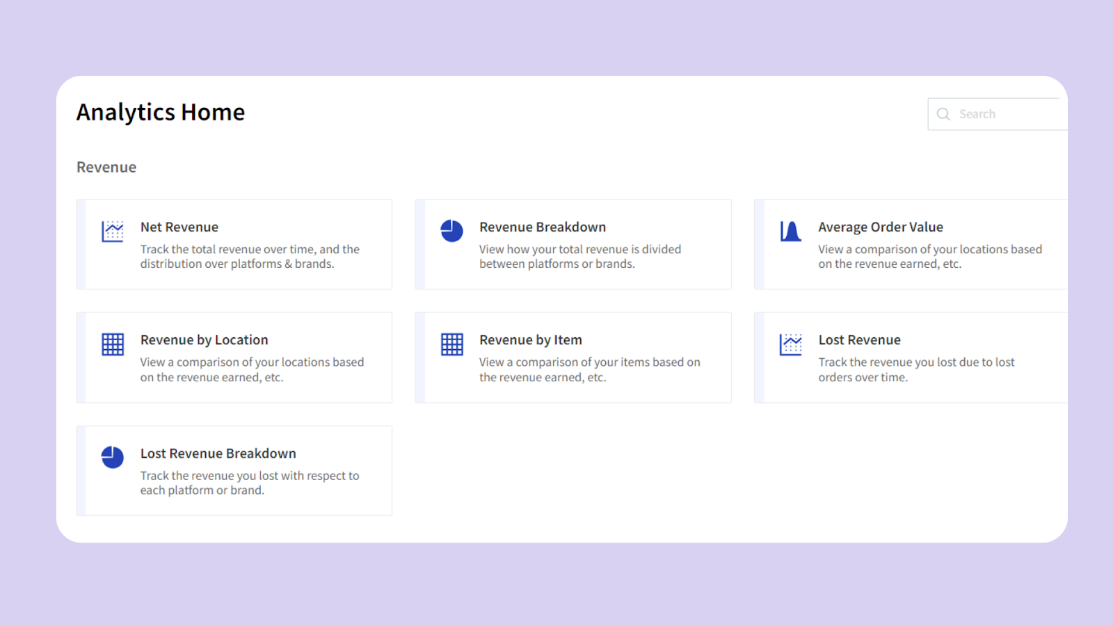
Task: Click the Net Revenue line chart icon
Action: (x=112, y=230)
